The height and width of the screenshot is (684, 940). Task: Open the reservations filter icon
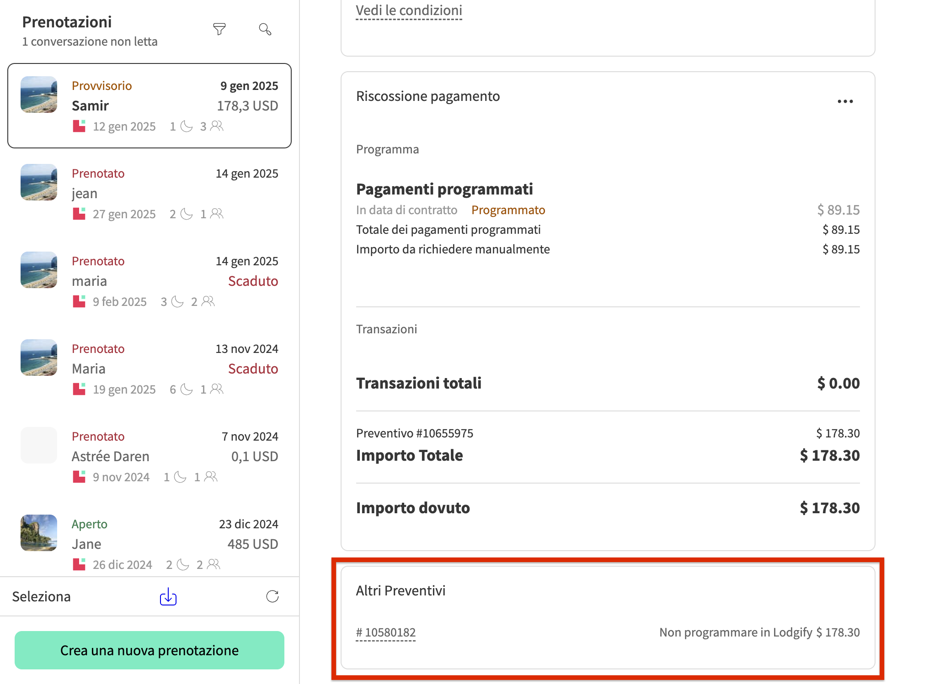pyautogui.click(x=219, y=29)
